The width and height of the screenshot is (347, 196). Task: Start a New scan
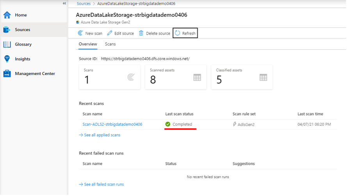tap(94, 33)
